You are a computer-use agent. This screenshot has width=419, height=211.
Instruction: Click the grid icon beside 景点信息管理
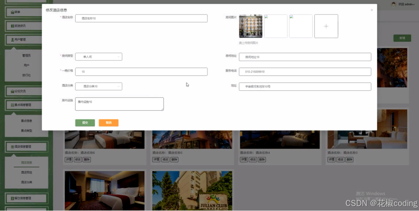pos(12,105)
